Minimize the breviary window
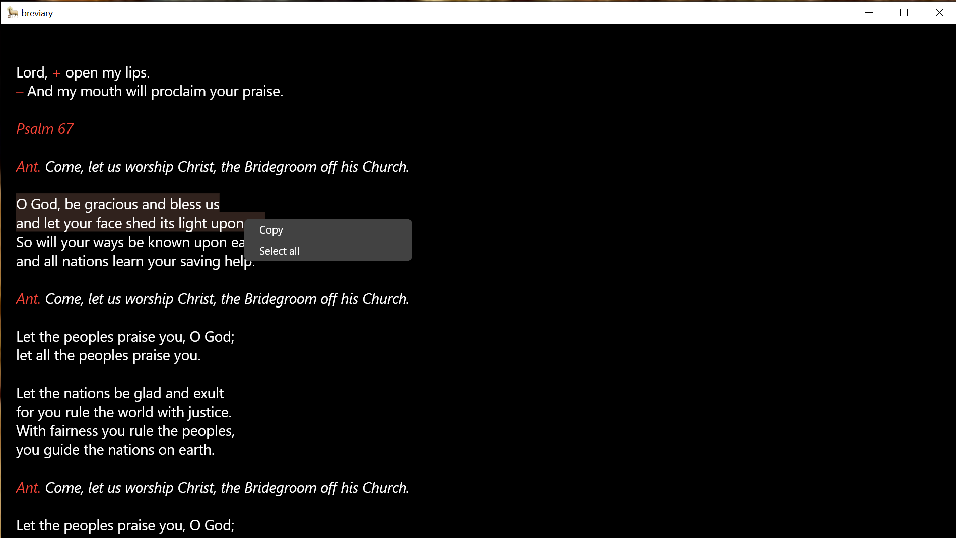956x538 pixels. (869, 12)
